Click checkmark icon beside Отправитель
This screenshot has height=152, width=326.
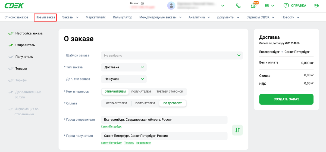(11, 45)
